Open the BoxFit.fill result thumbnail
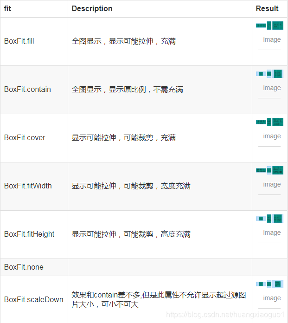 [269, 26]
